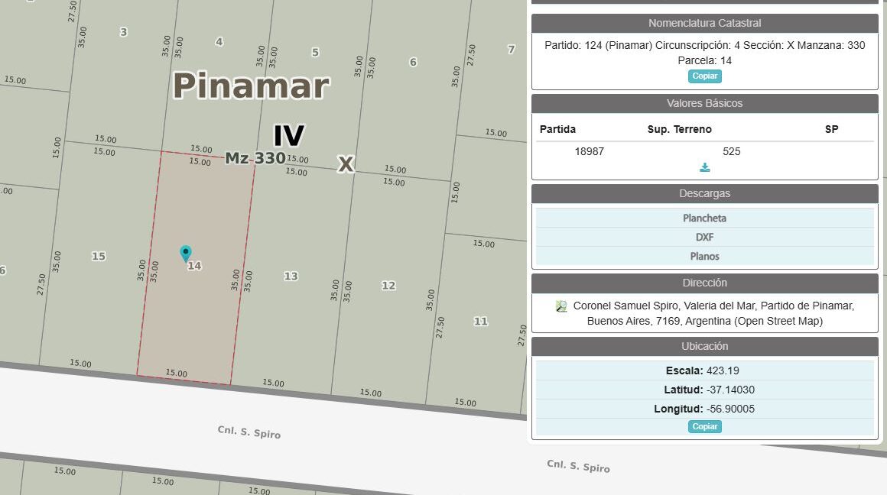Click the Escala value 423.19

pos(723,370)
